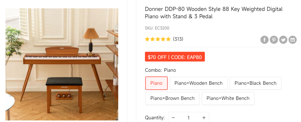Decrease quantity with the minus button

pos(173,118)
